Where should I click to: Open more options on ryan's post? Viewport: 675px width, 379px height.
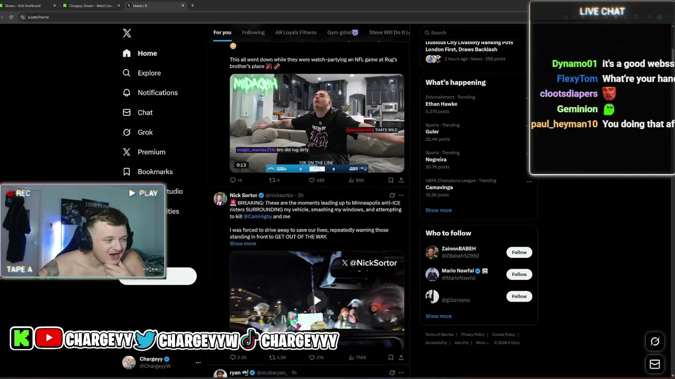(x=401, y=373)
